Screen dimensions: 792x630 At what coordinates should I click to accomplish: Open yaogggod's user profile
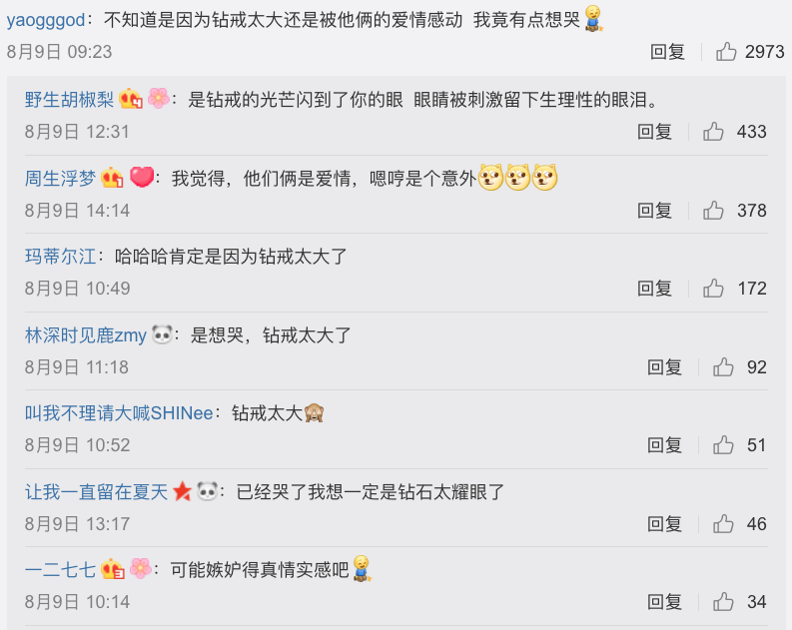(46, 20)
